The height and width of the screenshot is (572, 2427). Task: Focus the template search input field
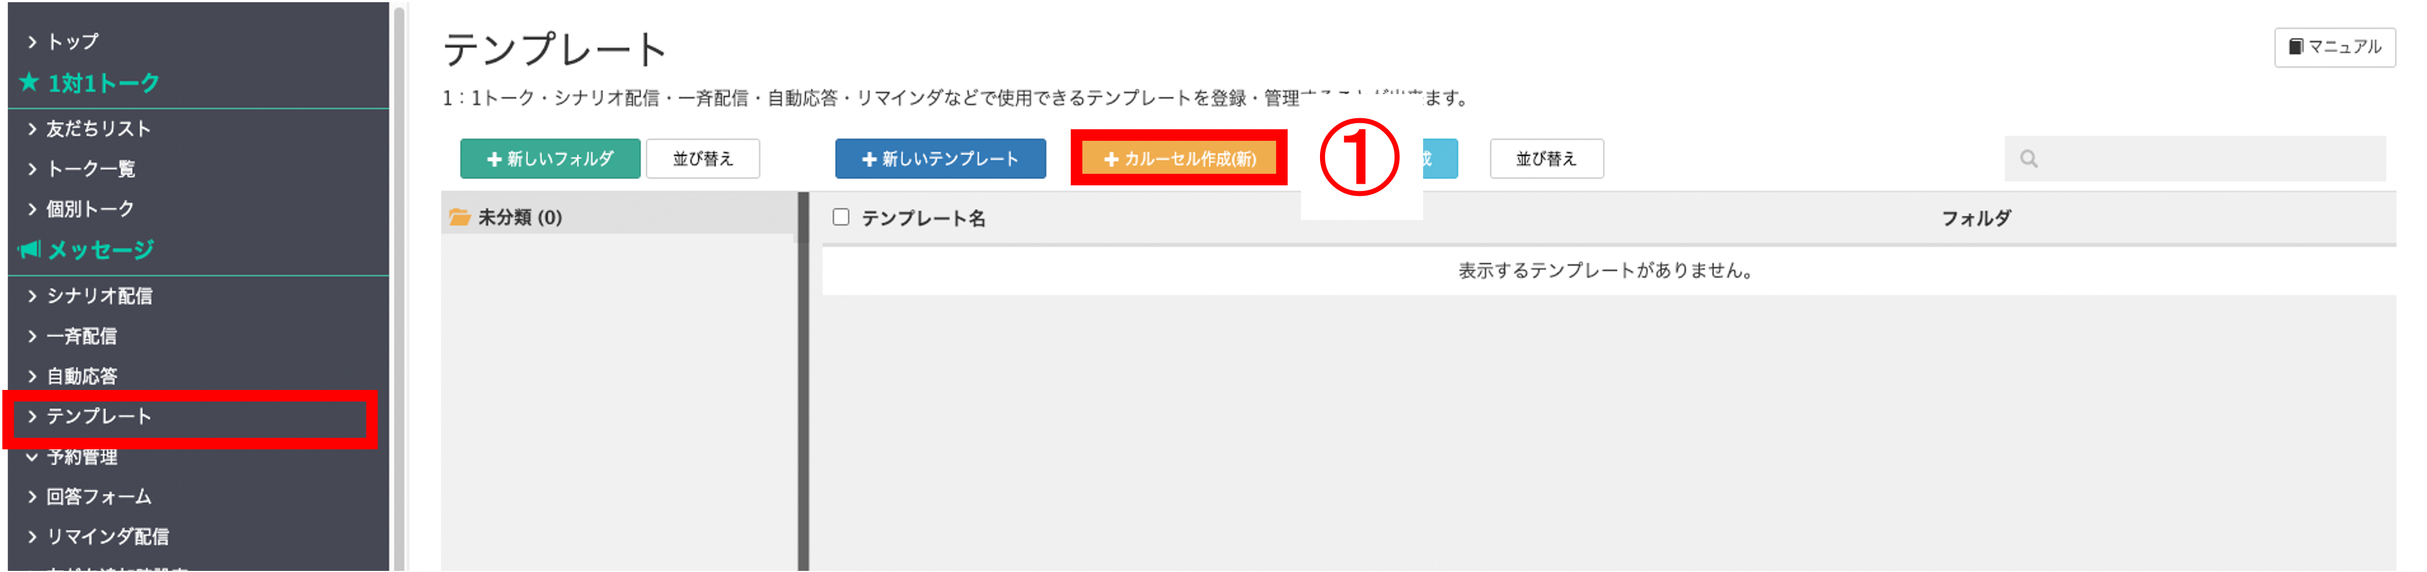(2195, 159)
